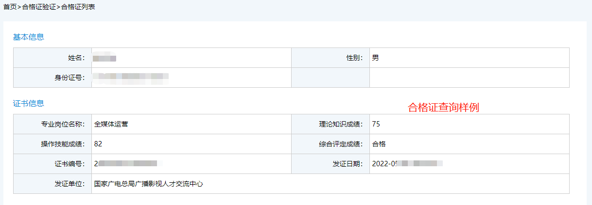Select the blurred ID number value
Viewport: 592px width, 205px height.
131,77
